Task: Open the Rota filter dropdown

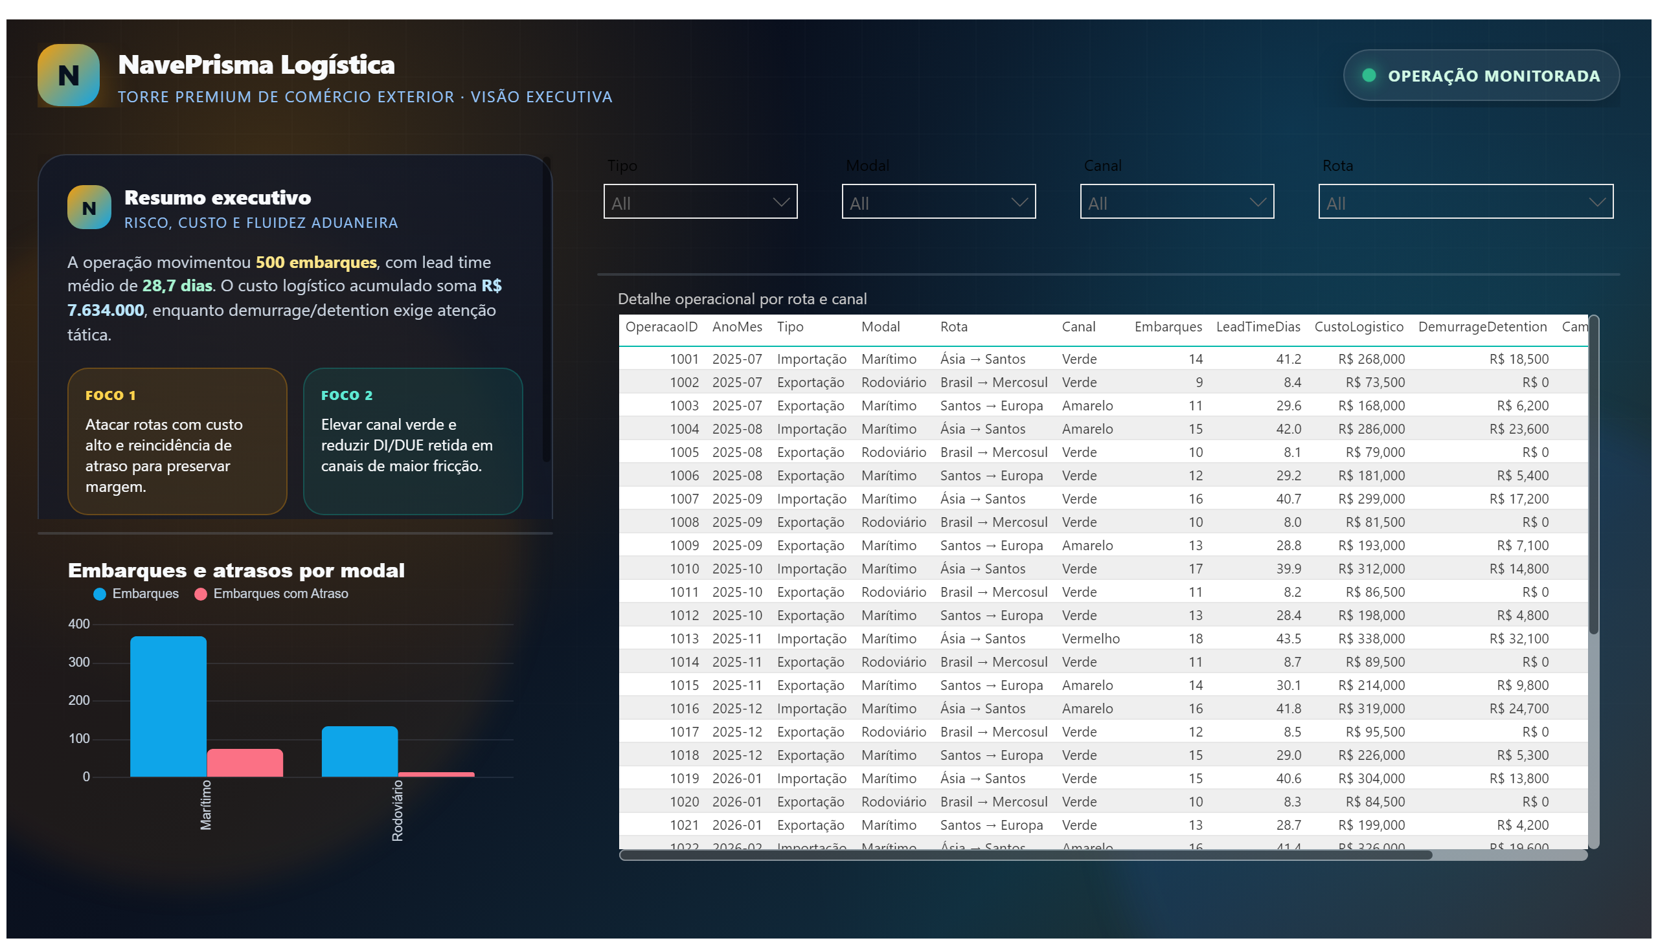Action: [1465, 202]
